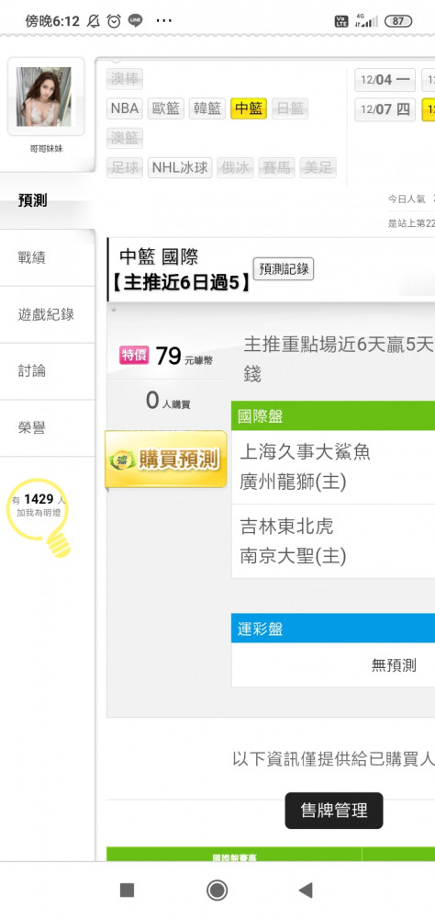Click the 購買預測 buy button

click(x=166, y=459)
